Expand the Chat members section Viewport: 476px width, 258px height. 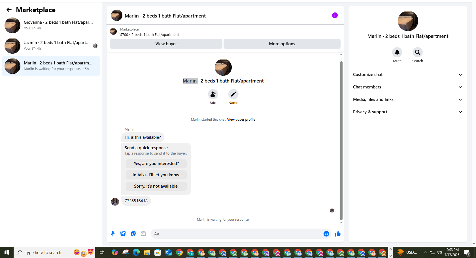point(408,87)
